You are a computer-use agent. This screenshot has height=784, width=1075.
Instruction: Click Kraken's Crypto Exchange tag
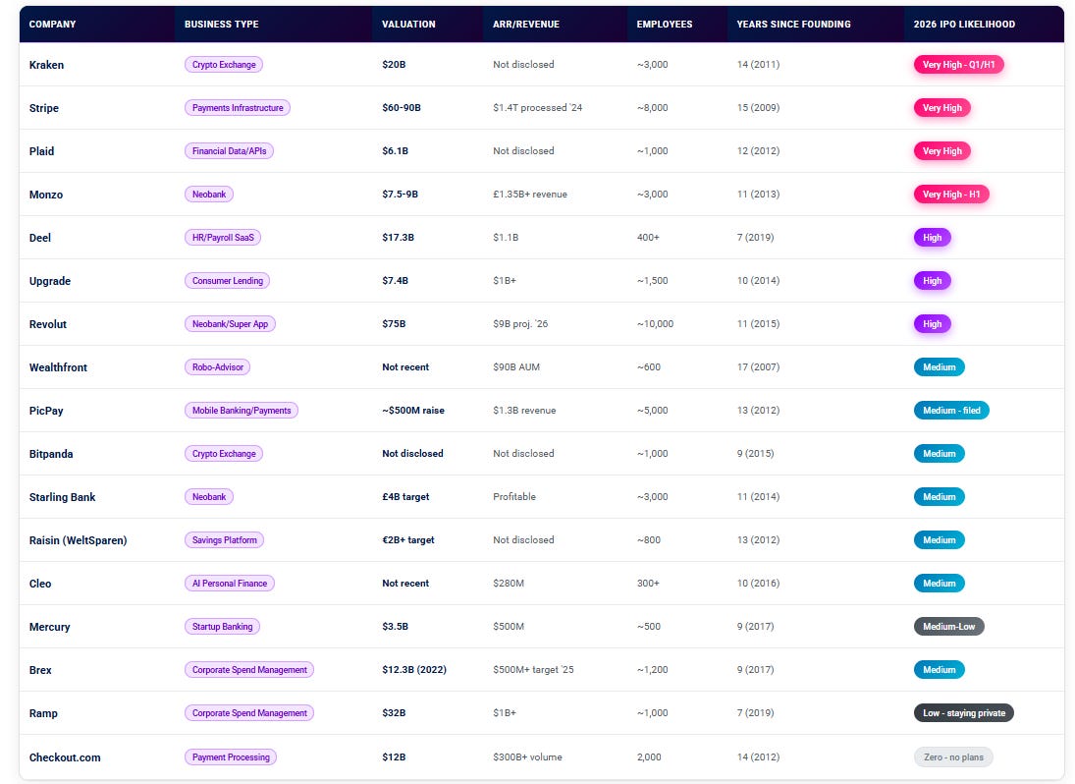(x=224, y=65)
